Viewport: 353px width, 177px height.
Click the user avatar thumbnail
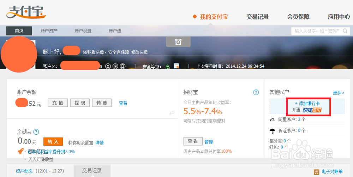[x=19, y=54]
